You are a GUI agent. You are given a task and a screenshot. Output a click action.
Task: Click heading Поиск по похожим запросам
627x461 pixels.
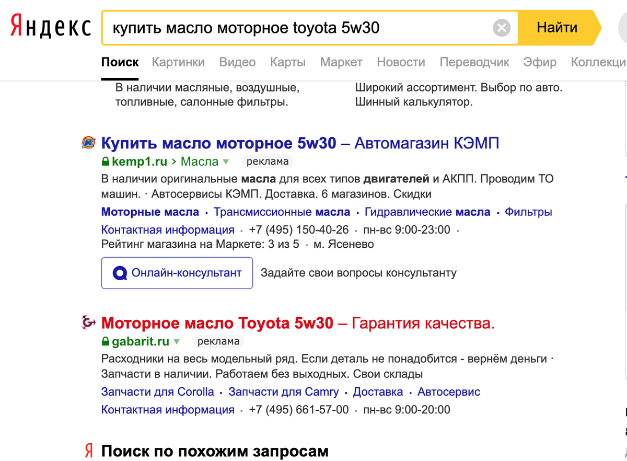[215, 451]
